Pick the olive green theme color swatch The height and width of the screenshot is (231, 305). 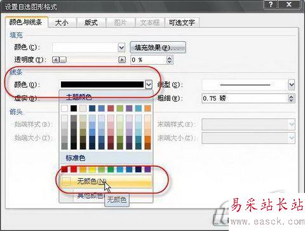[x=120, y=109]
